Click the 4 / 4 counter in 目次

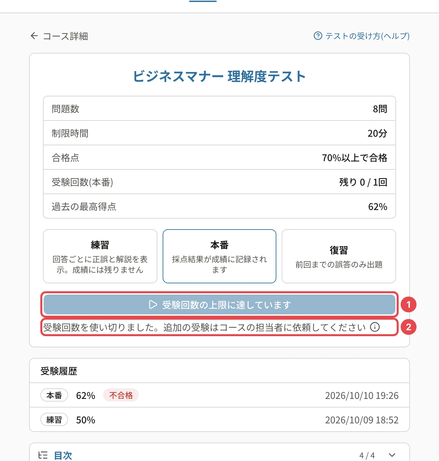pyautogui.click(x=367, y=455)
